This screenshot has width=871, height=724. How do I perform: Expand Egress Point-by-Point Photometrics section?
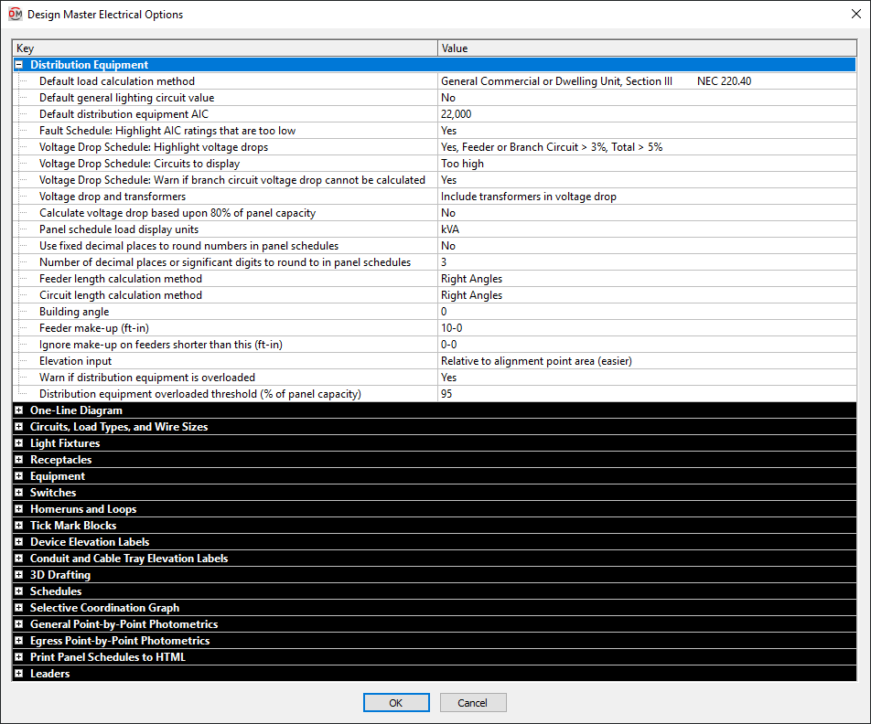(19, 641)
